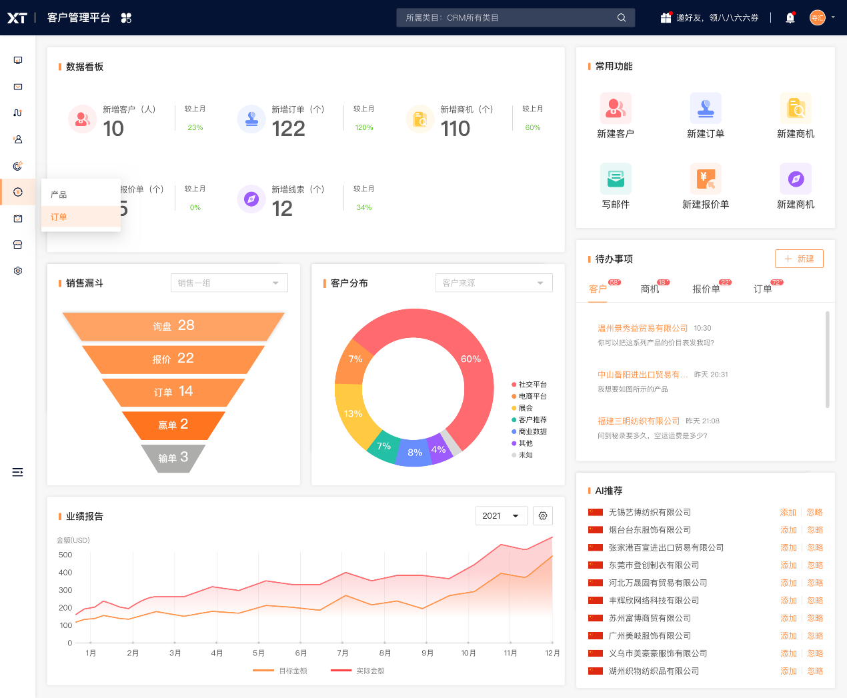Toggle 实际金额 legend series
Viewport: 847px width, 698px height.
coord(357,671)
